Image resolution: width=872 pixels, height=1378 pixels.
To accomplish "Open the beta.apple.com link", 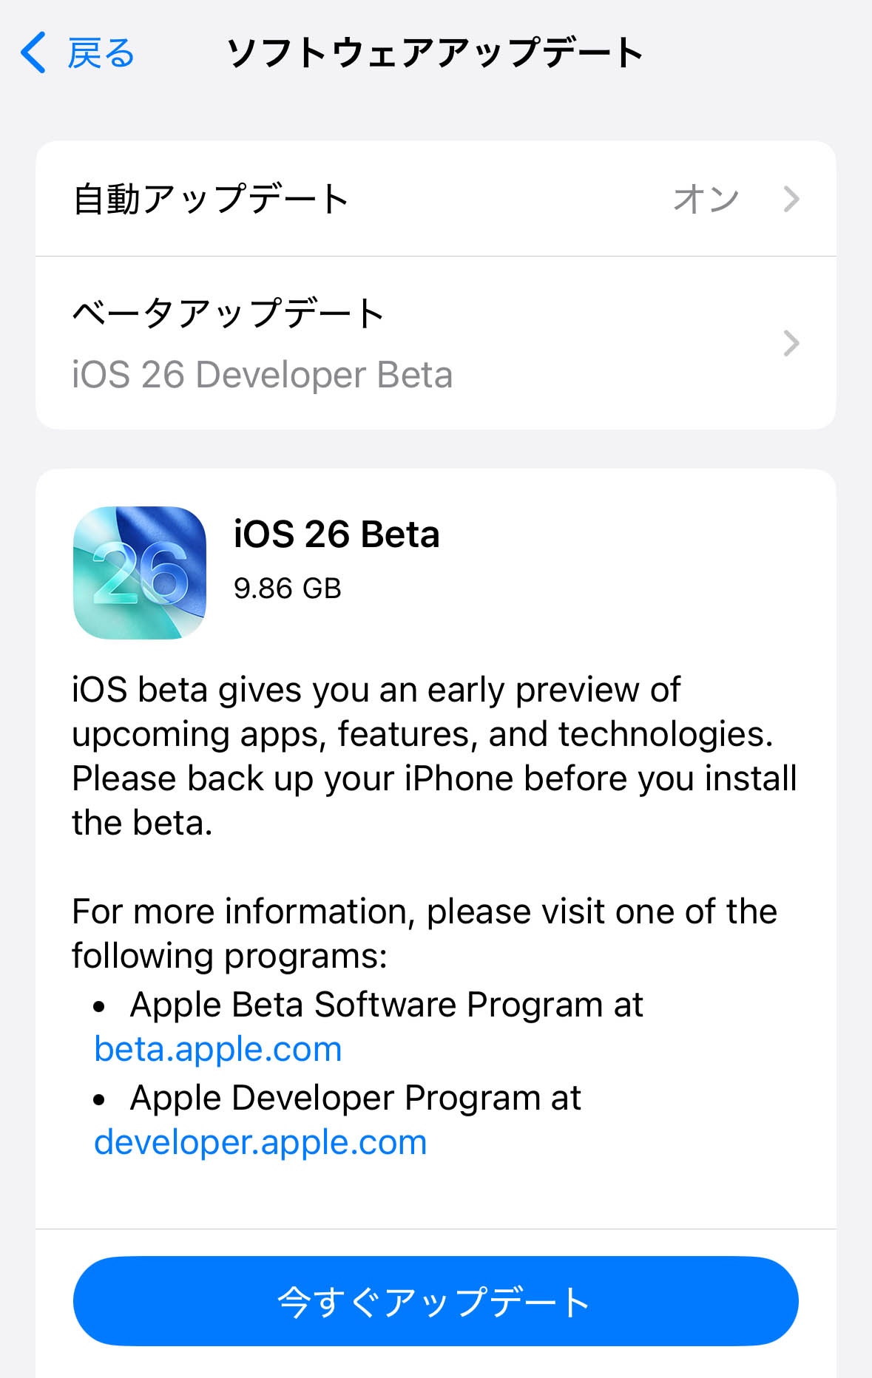I will tap(218, 1049).
